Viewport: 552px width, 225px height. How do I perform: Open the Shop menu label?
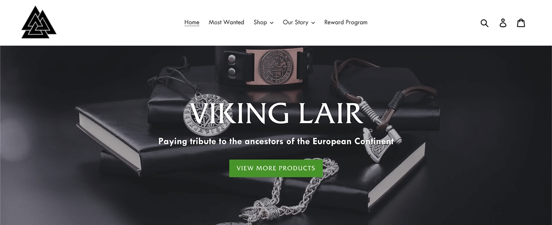(260, 22)
